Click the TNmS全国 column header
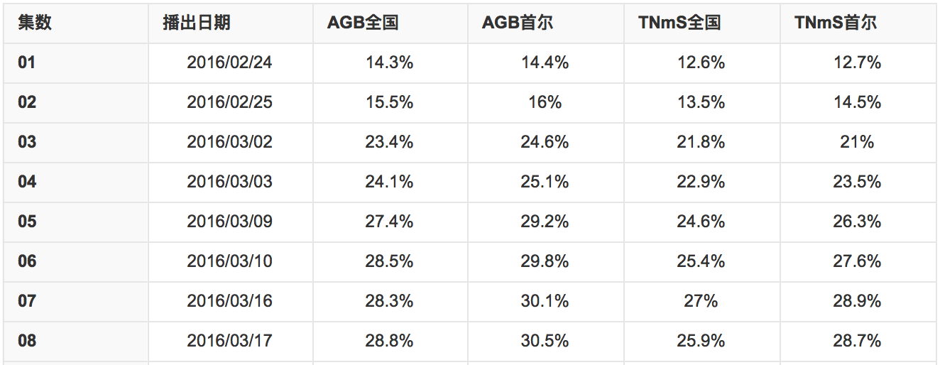The height and width of the screenshot is (365, 940). pyautogui.click(x=679, y=23)
